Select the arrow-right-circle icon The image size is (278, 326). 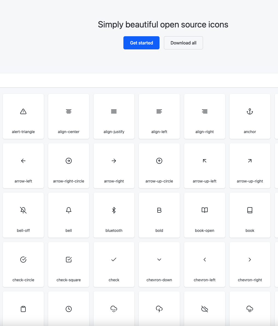click(x=69, y=161)
